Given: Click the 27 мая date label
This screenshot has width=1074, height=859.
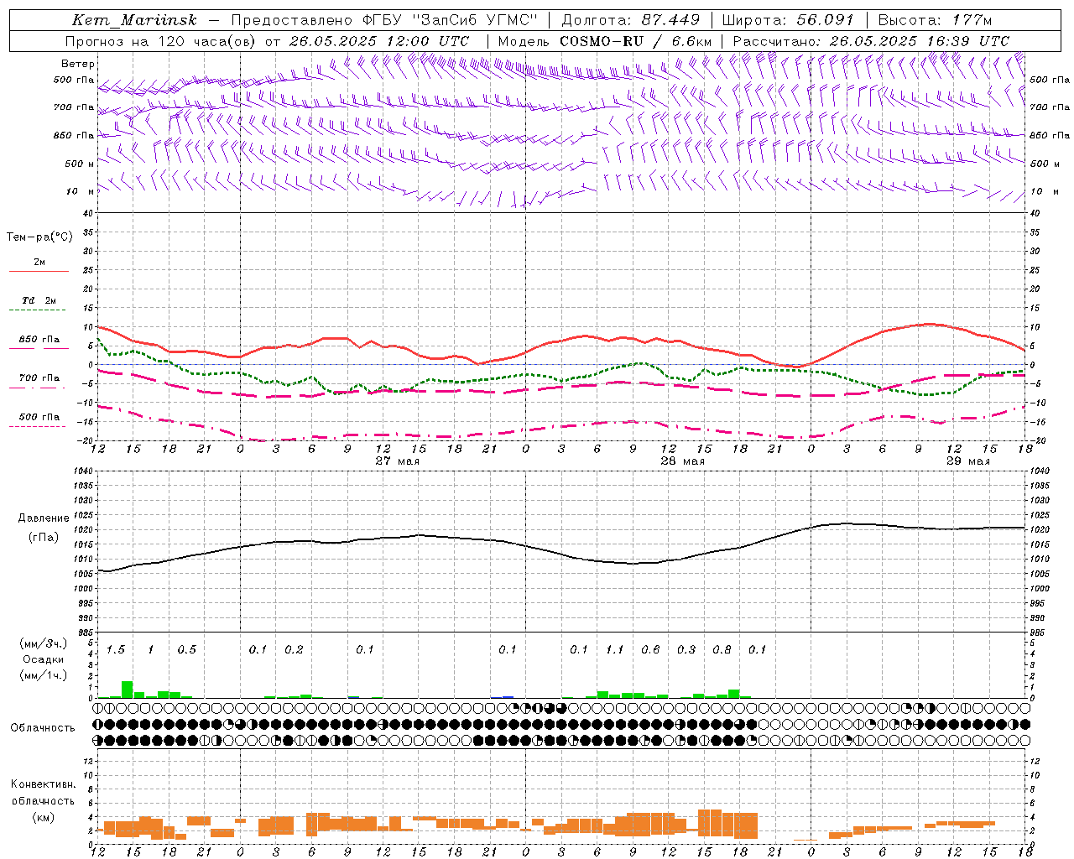Looking at the screenshot, I should click(x=398, y=461).
